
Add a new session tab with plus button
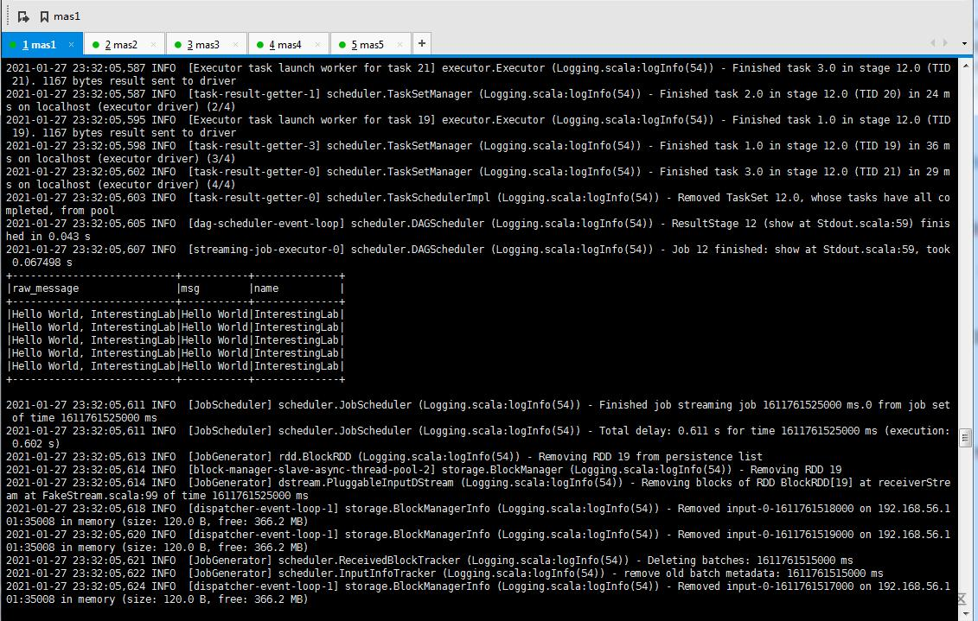422,43
